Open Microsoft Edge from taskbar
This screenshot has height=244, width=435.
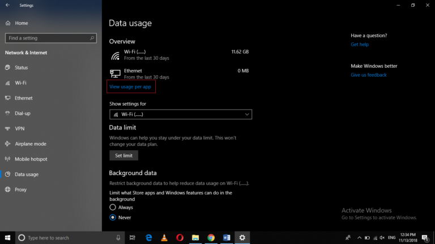[149, 238]
